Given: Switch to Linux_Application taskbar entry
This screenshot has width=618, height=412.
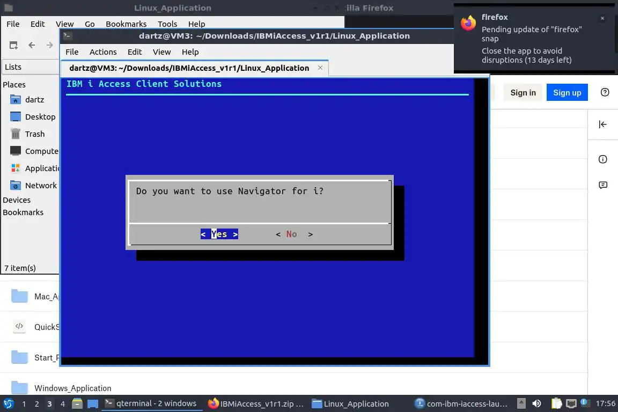Looking at the screenshot, I should tap(351, 404).
